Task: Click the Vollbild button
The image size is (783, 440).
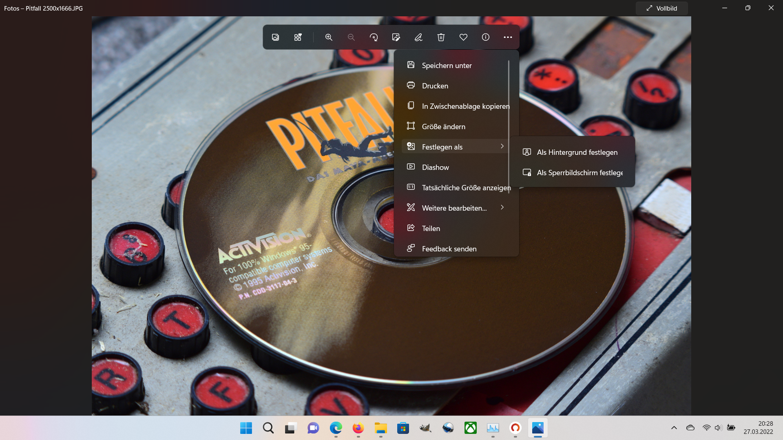Action: click(x=661, y=8)
